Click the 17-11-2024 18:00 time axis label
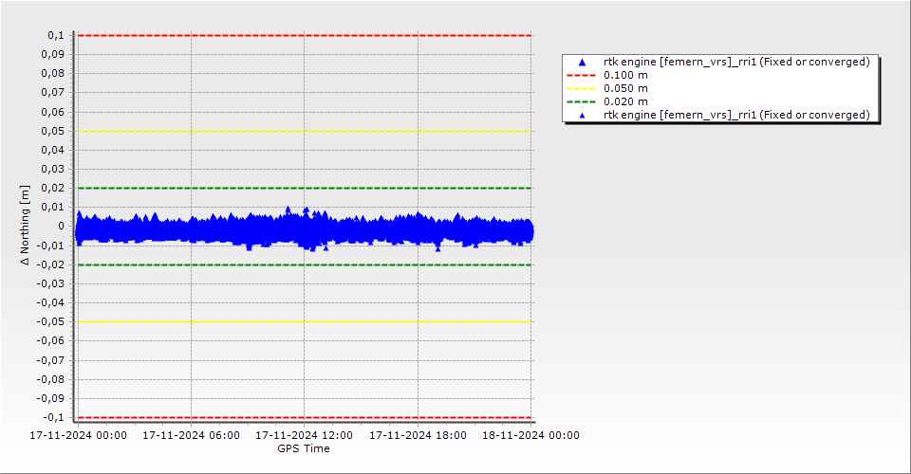911x474 pixels. 418,436
